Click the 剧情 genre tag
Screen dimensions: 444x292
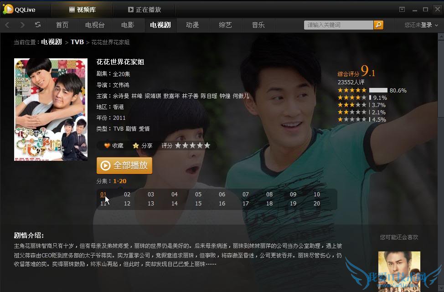click(x=131, y=129)
